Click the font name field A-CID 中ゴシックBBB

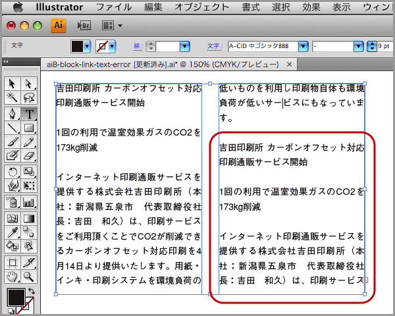[263, 46]
